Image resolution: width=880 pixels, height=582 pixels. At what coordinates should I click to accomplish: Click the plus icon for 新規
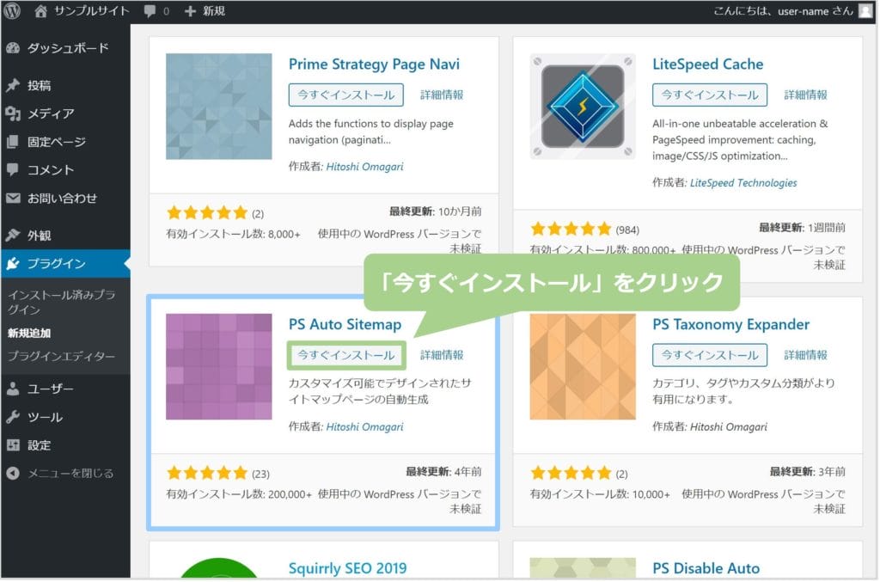tap(190, 11)
